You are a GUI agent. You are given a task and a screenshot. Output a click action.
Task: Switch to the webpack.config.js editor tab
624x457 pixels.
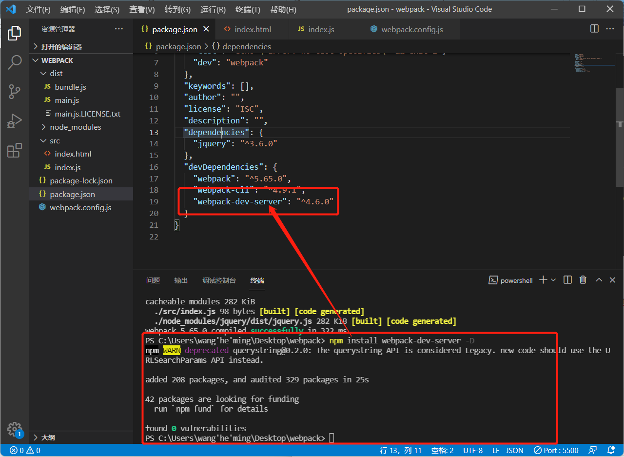[411, 29]
